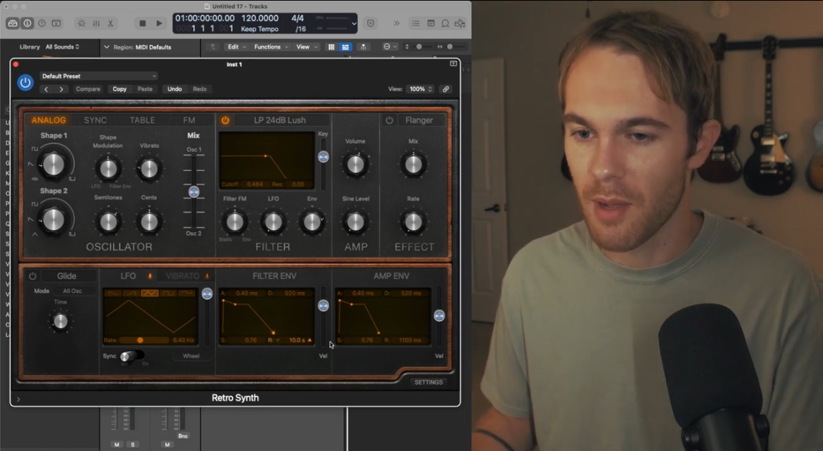This screenshot has height=451, width=823.
Task: Click the Undo button
Action: 174,89
